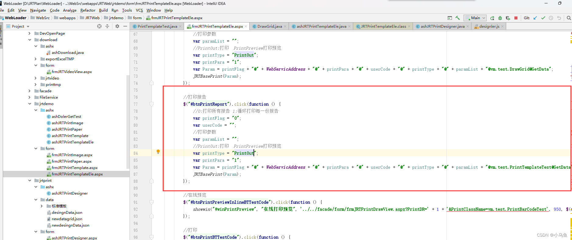This screenshot has height=240, width=572.
Task: Open the Analyze menu
Action: coord(70,10)
